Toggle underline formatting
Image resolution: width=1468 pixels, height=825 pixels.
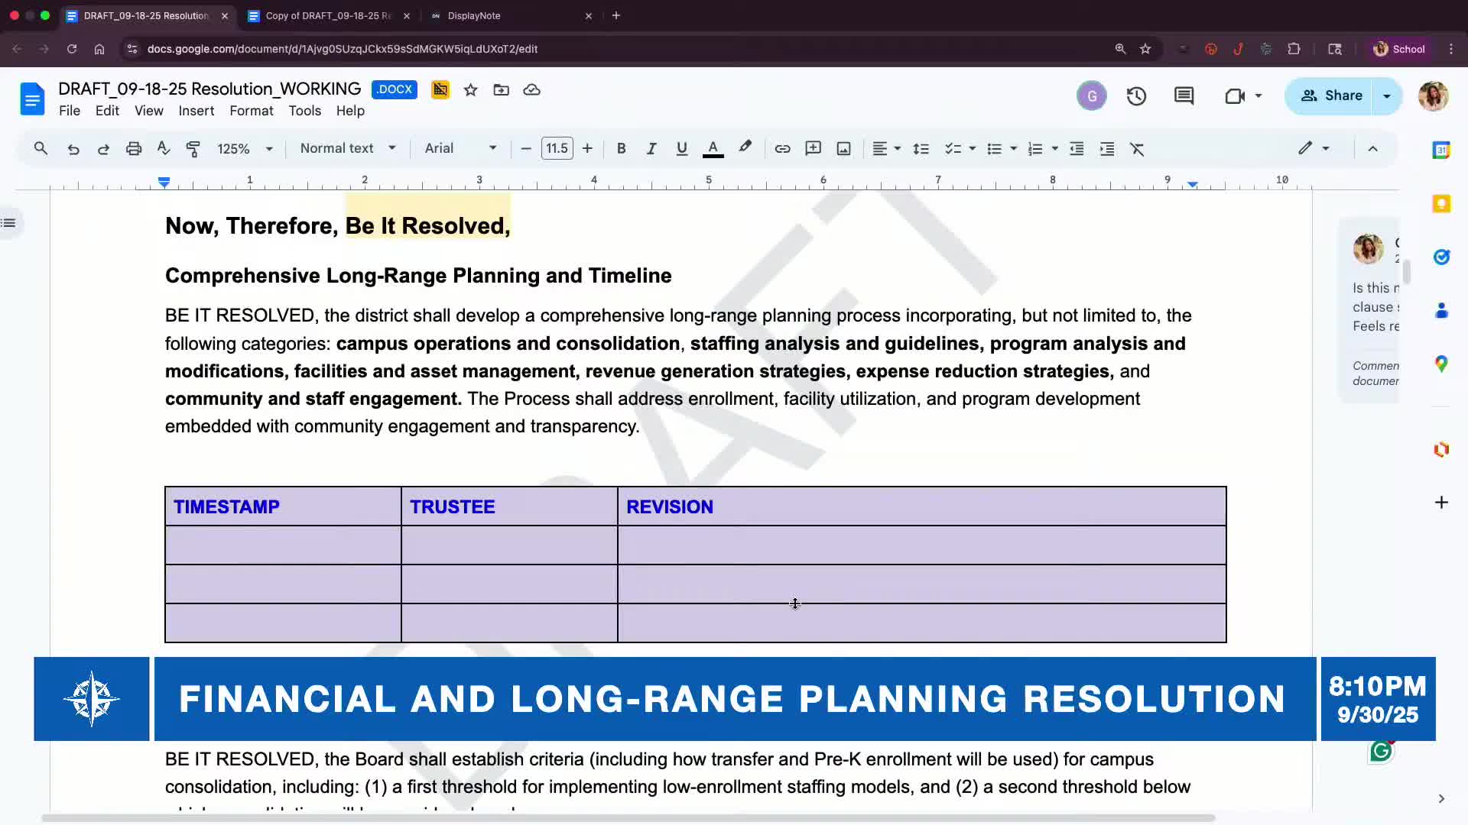coord(681,149)
